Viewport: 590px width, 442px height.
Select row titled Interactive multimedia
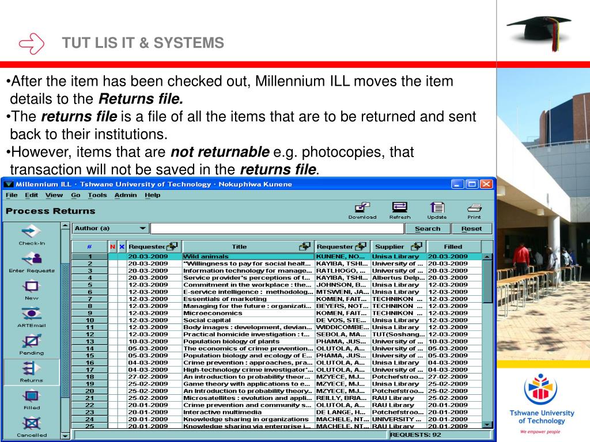click(x=277, y=412)
